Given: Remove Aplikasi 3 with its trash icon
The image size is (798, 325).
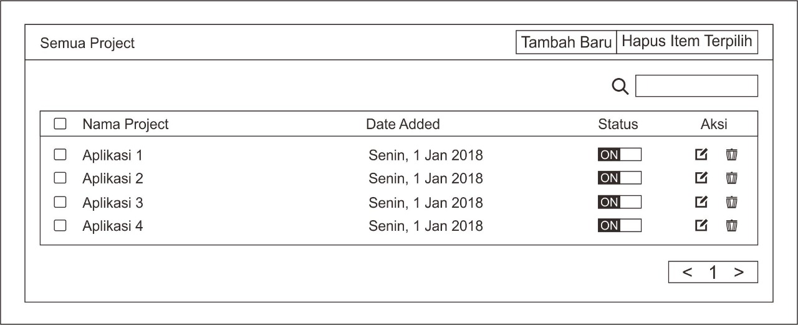Looking at the screenshot, I should tap(732, 202).
